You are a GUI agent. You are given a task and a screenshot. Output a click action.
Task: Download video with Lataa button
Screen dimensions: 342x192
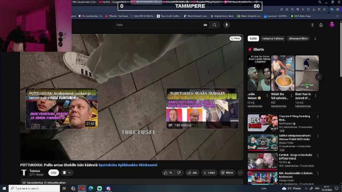[209, 173]
